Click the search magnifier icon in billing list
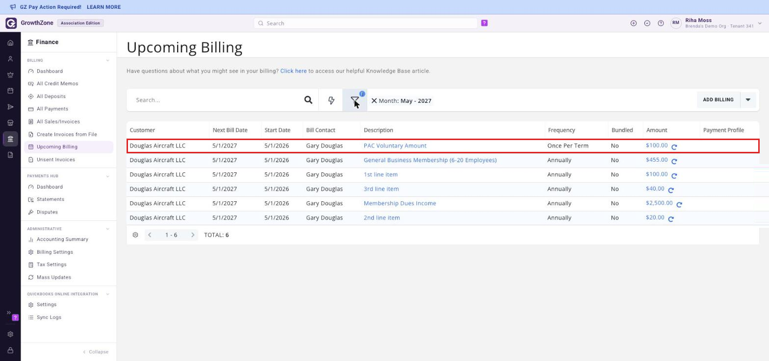Viewport: 769px width, 361px height. 308,100
